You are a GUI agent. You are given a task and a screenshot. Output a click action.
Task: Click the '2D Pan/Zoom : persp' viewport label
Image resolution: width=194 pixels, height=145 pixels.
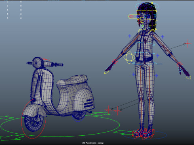pyautogui.click(x=93, y=143)
